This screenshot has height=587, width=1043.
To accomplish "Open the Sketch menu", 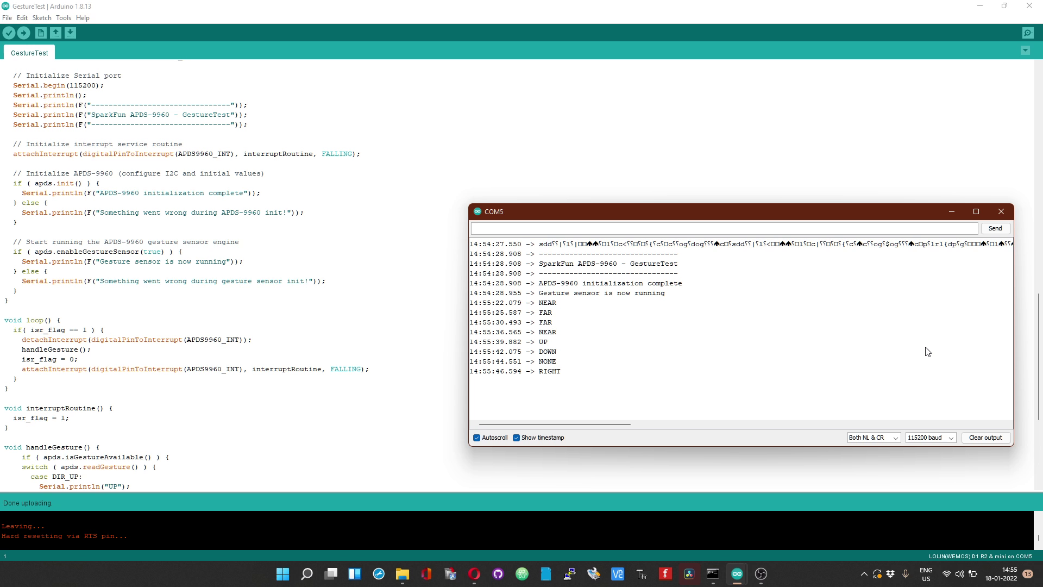I will pyautogui.click(x=42, y=18).
